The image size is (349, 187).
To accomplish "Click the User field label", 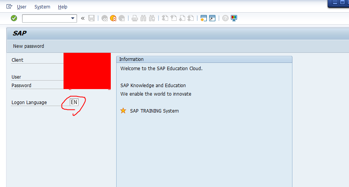I will (x=16, y=77).
